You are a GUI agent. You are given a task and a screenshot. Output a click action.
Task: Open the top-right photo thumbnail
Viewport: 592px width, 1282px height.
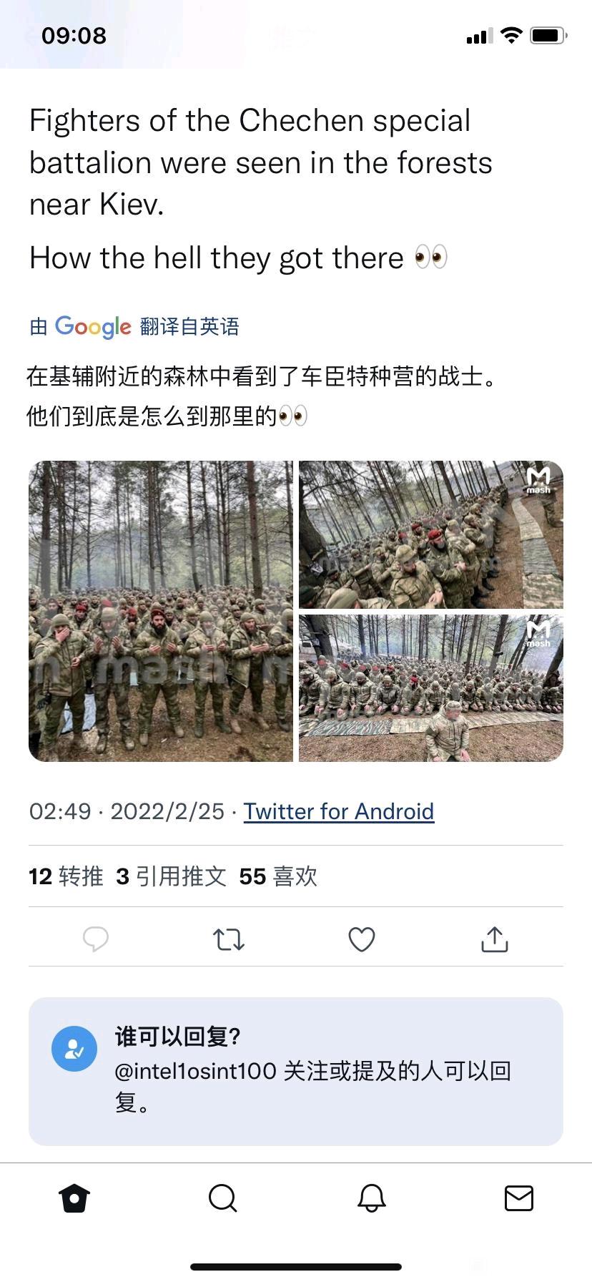[431, 534]
